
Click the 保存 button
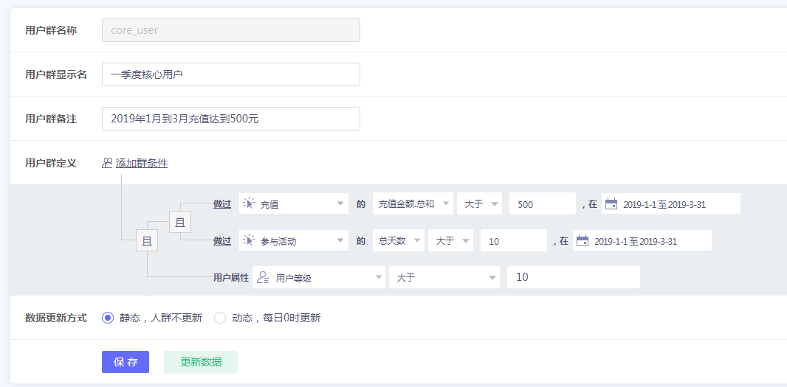point(126,362)
